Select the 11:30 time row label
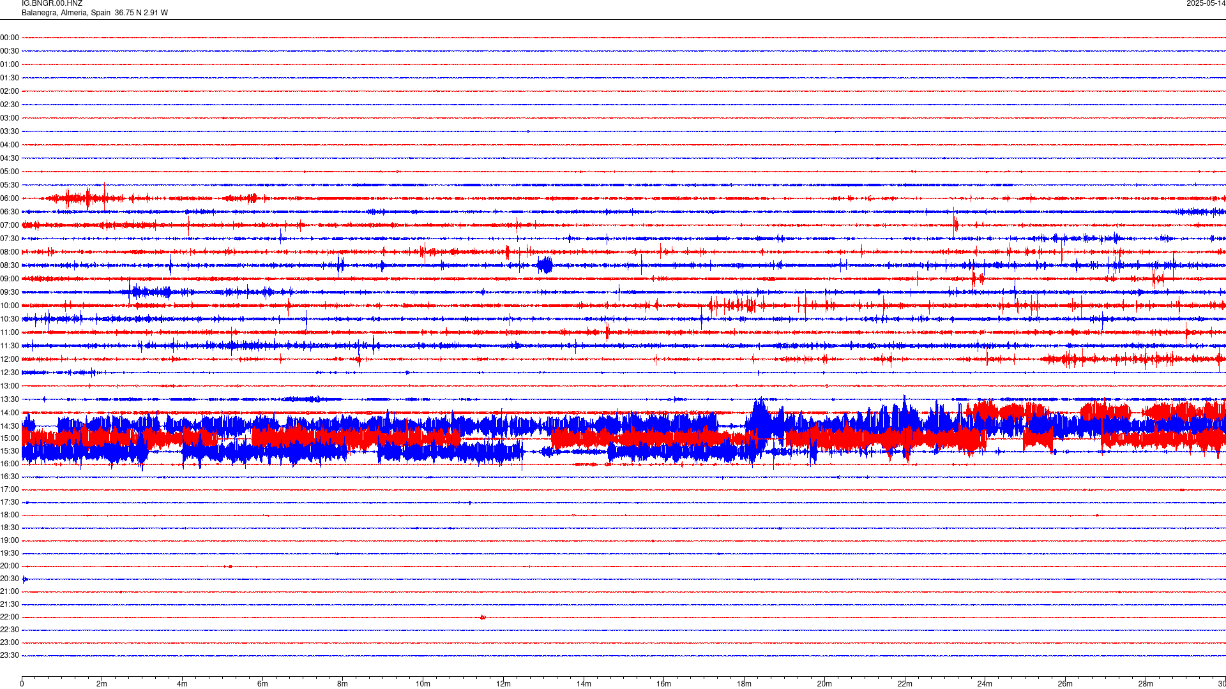This screenshot has height=689, width=1226. pos(10,346)
